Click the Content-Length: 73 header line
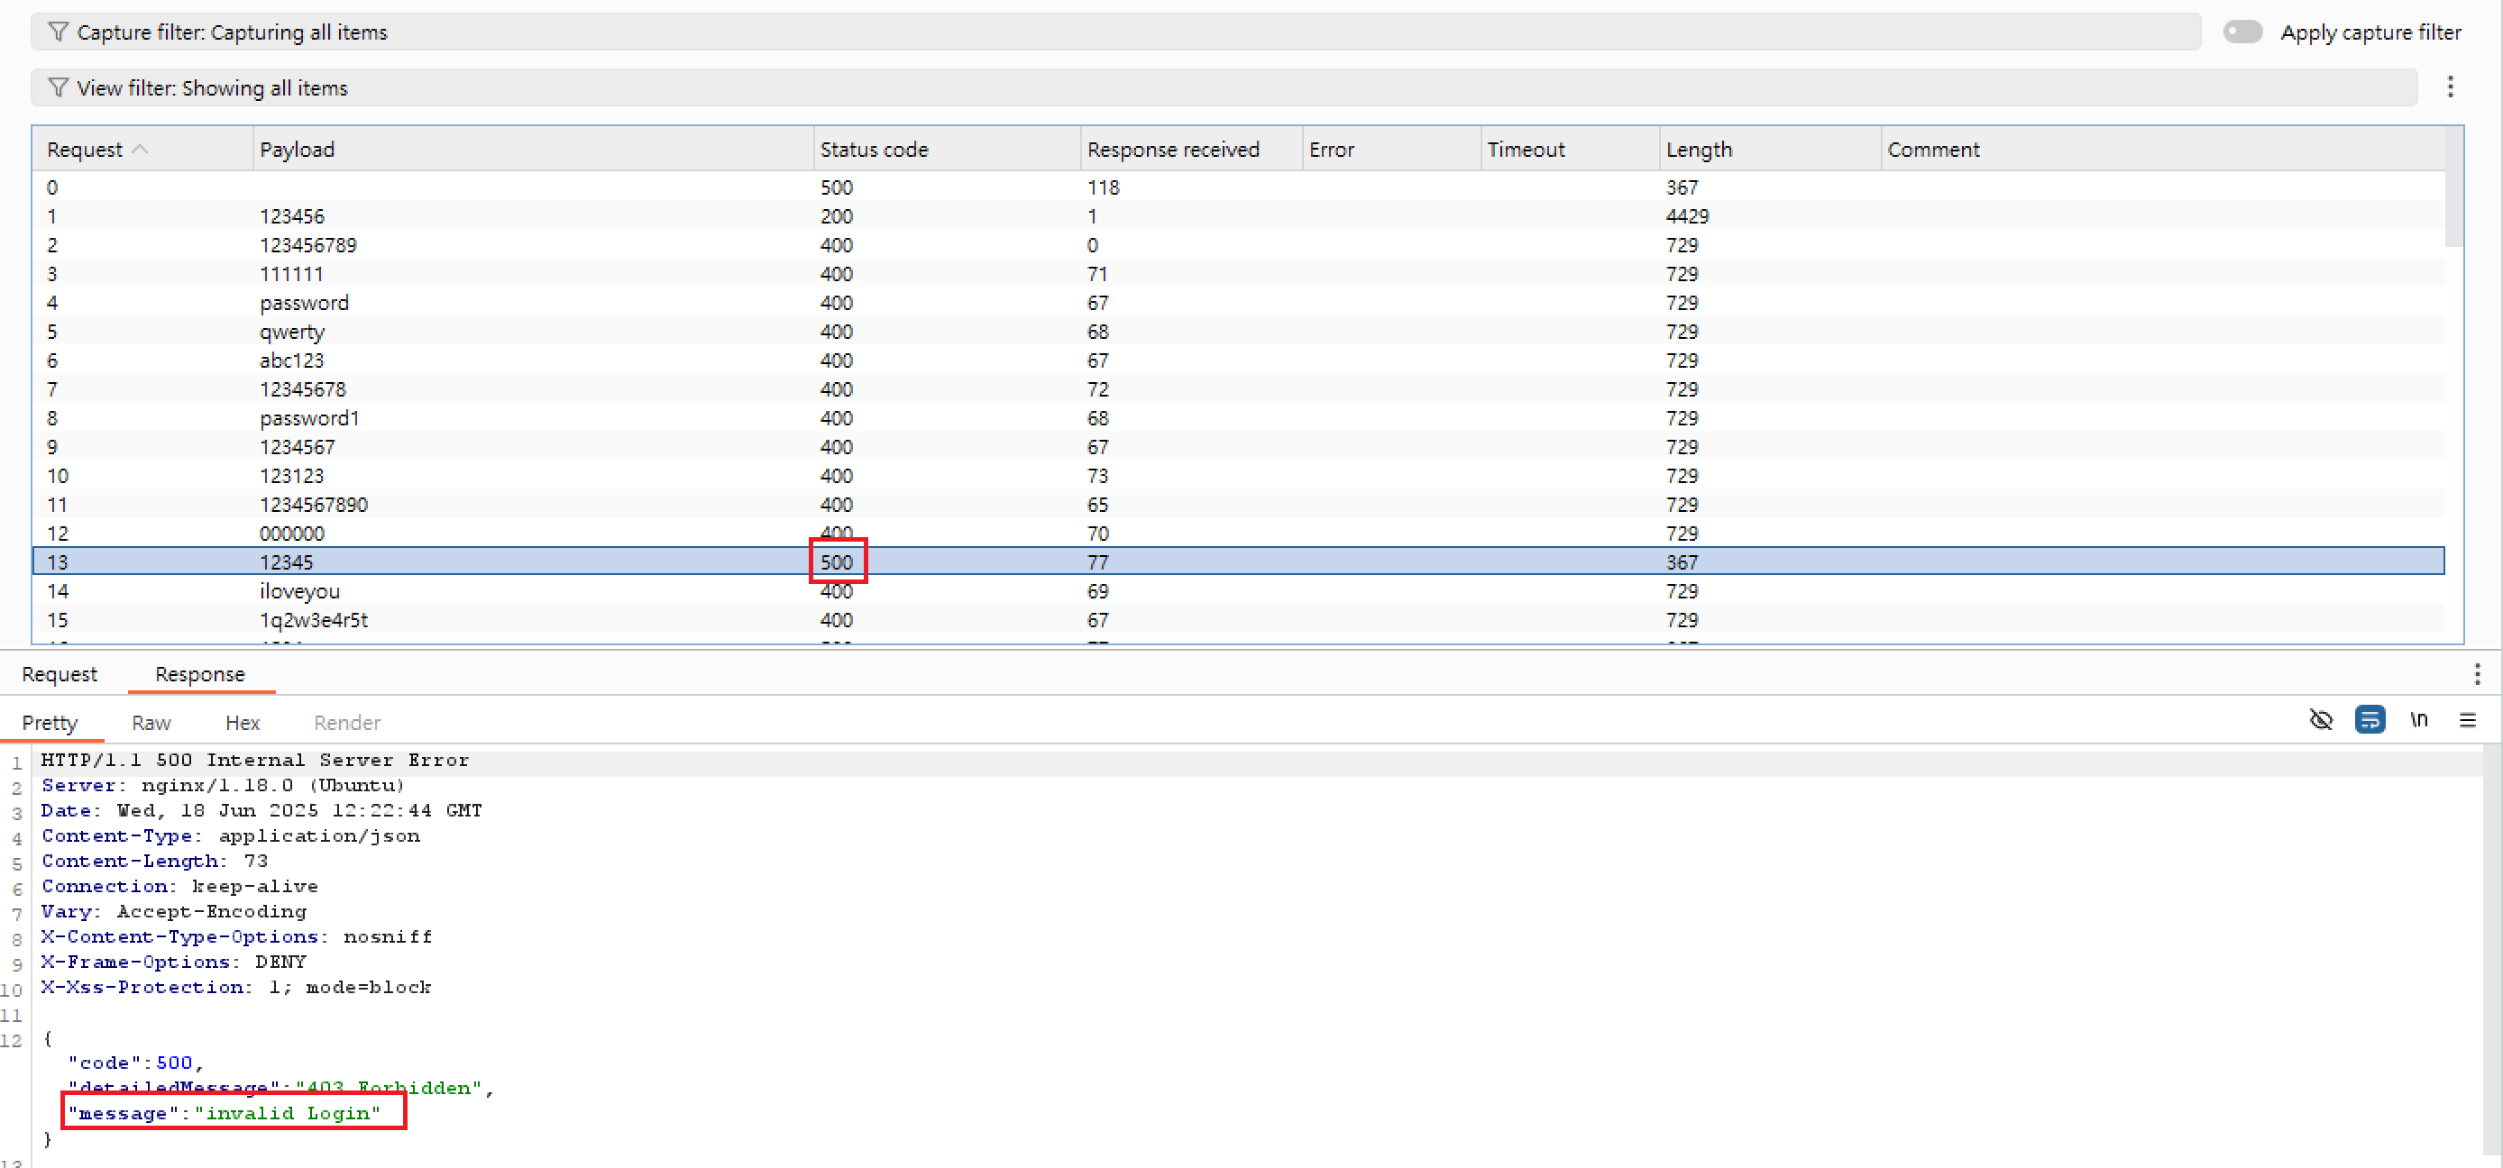The width and height of the screenshot is (2503, 1168). click(x=154, y=862)
